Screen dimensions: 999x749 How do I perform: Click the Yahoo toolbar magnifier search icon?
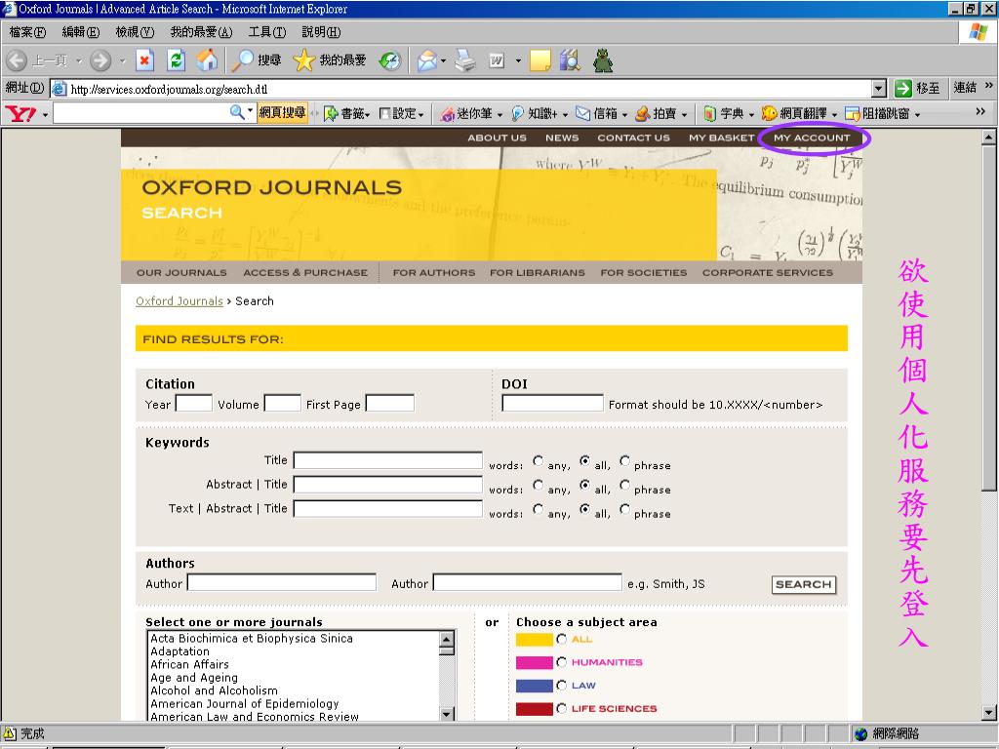[x=237, y=113]
